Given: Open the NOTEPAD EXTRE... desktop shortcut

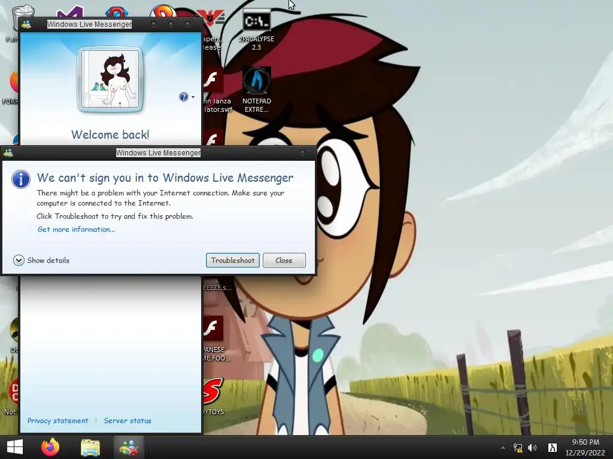Looking at the screenshot, I should point(256,90).
